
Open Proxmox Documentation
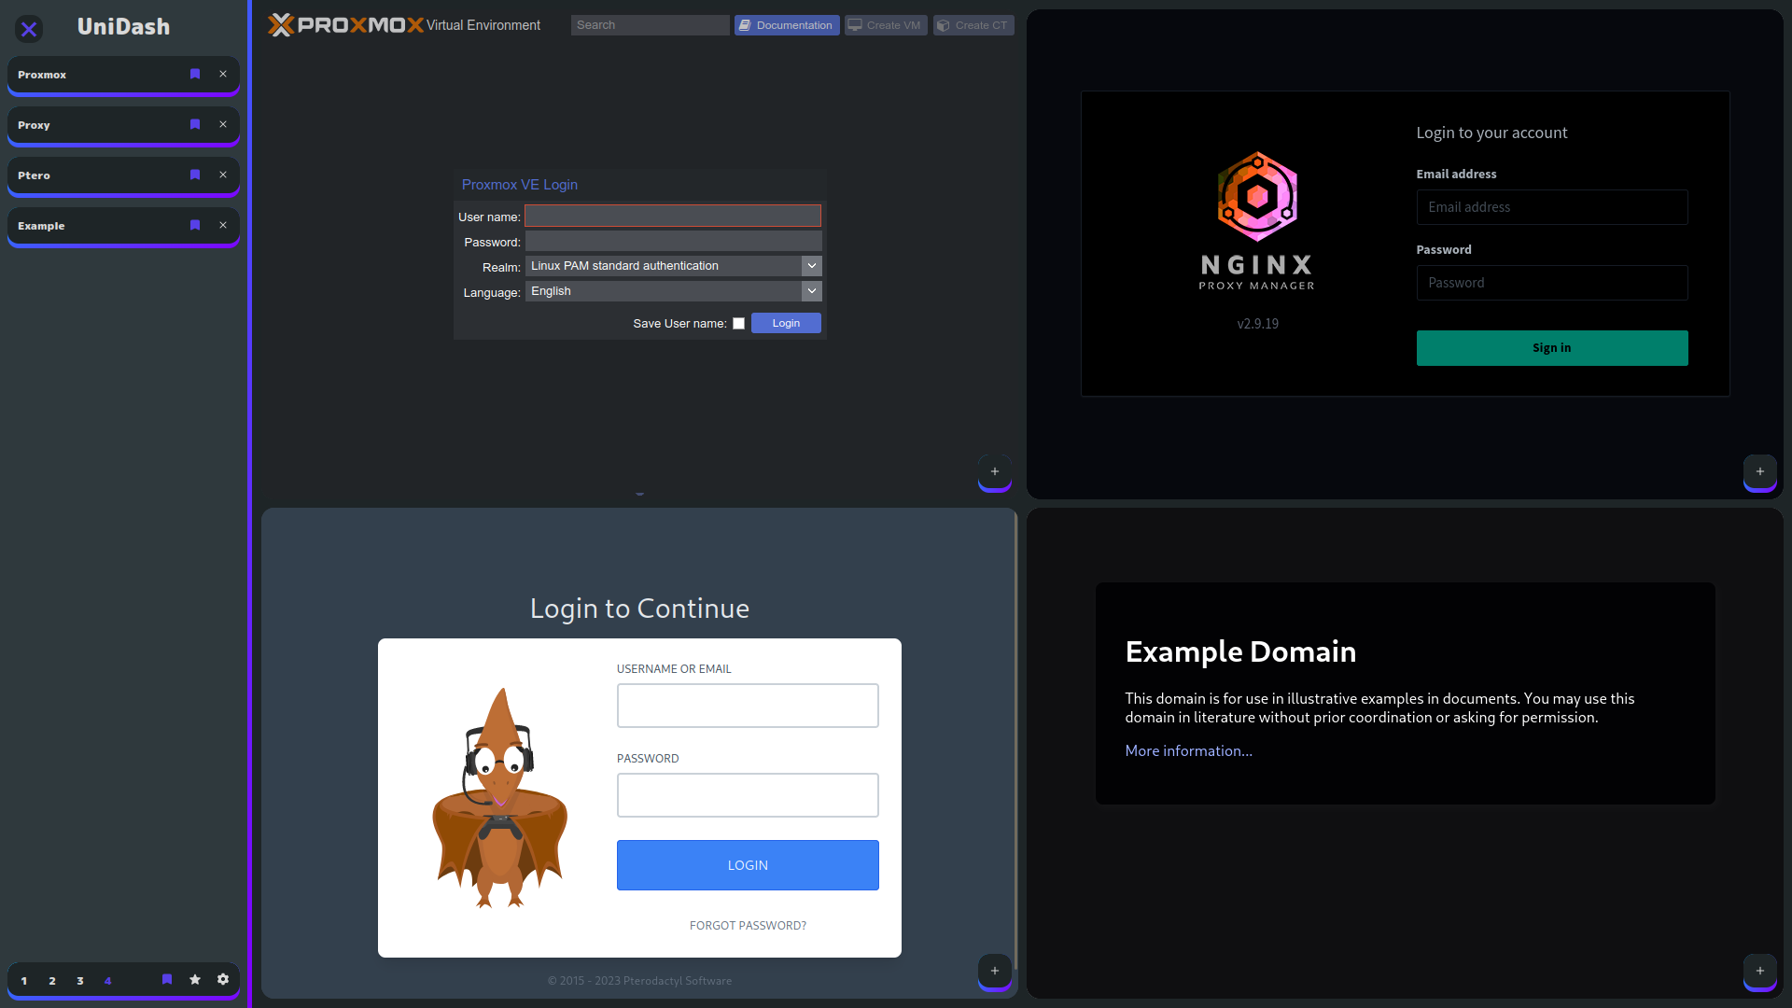(x=787, y=25)
